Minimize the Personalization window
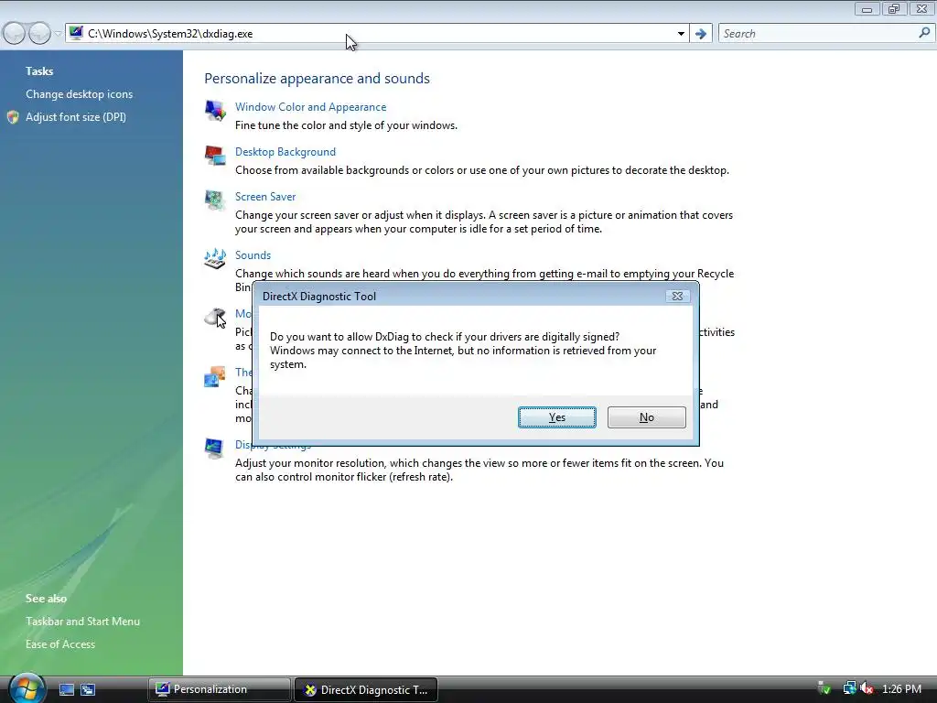This screenshot has height=703, width=937. click(867, 8)
